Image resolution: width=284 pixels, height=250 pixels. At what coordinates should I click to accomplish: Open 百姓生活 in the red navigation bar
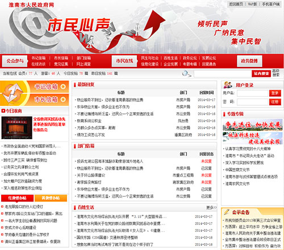point(170,58)
